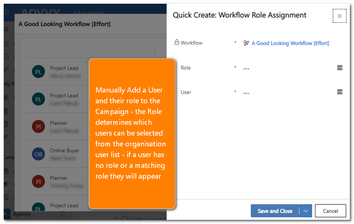This screenshot has height=224, width=354.
Task: Close the Quick Create panel
Action: click(x=340, y=16)
